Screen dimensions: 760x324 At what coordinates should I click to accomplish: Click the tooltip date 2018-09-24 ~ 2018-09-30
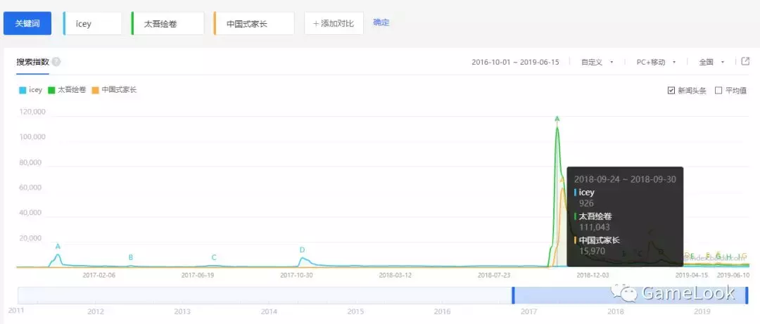tap(626, 180)
